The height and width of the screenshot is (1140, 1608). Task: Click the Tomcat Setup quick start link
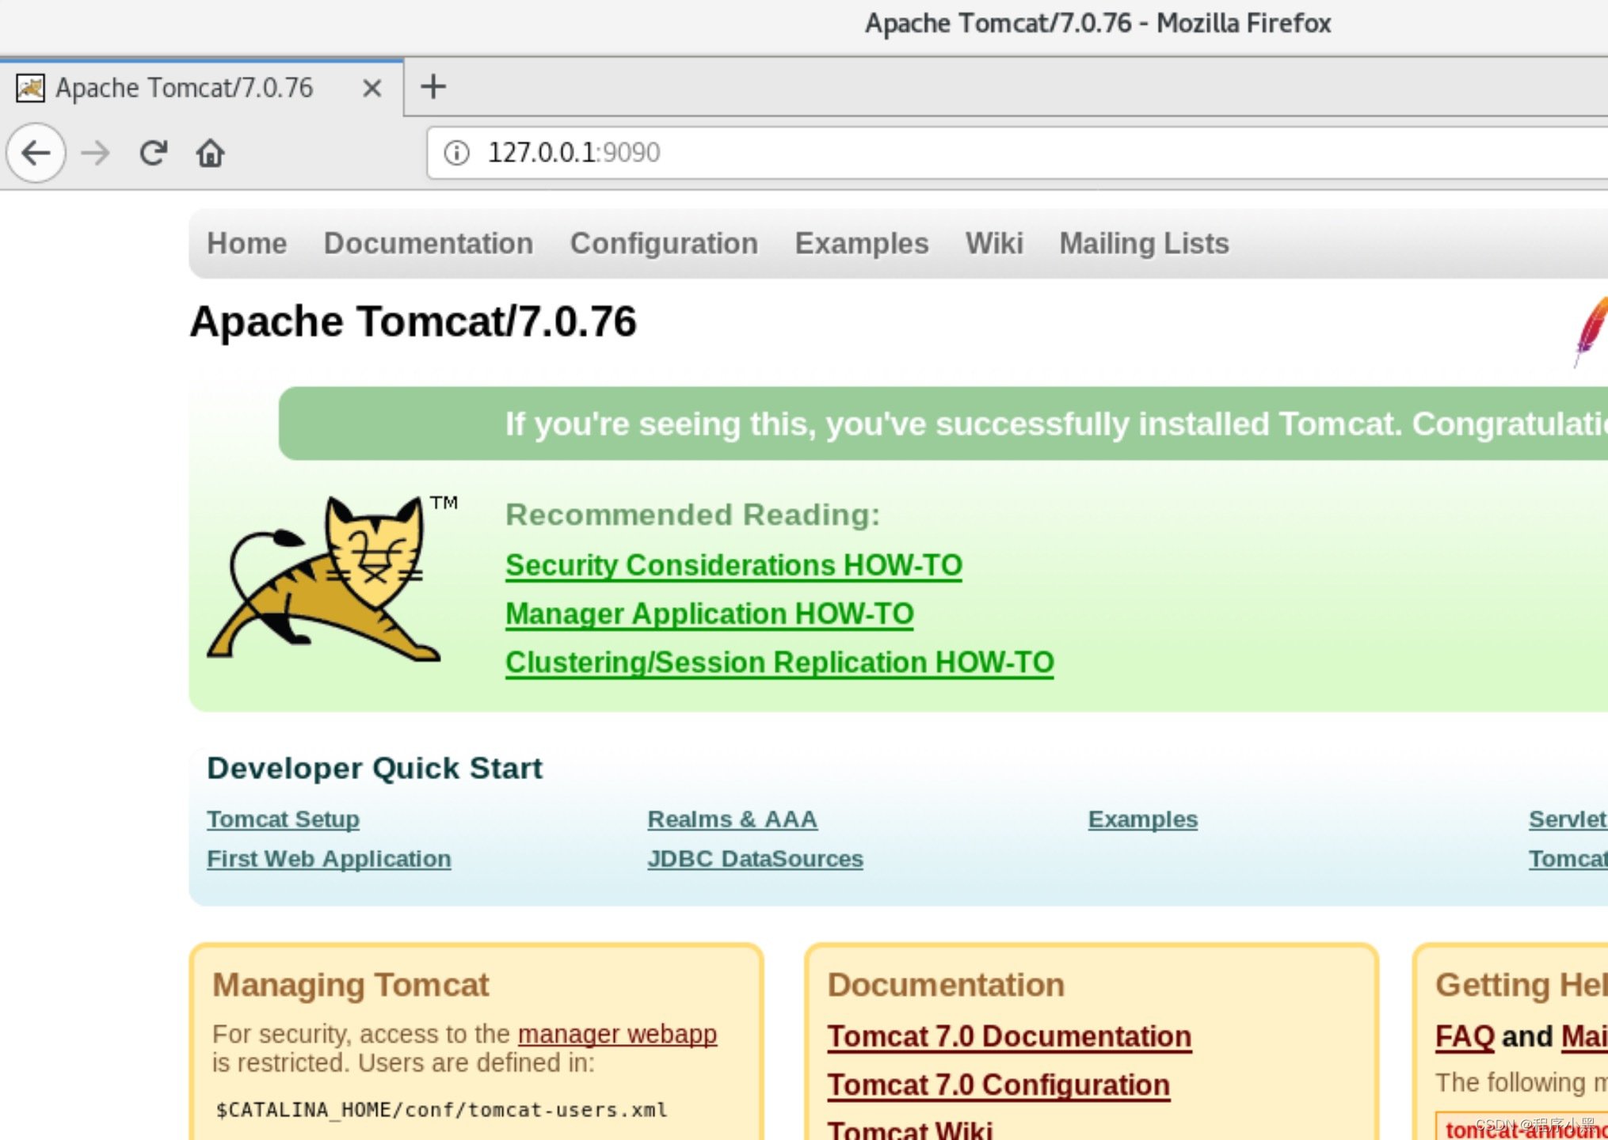284,818
